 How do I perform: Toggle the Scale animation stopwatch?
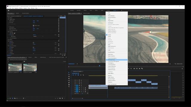(10, 23)
